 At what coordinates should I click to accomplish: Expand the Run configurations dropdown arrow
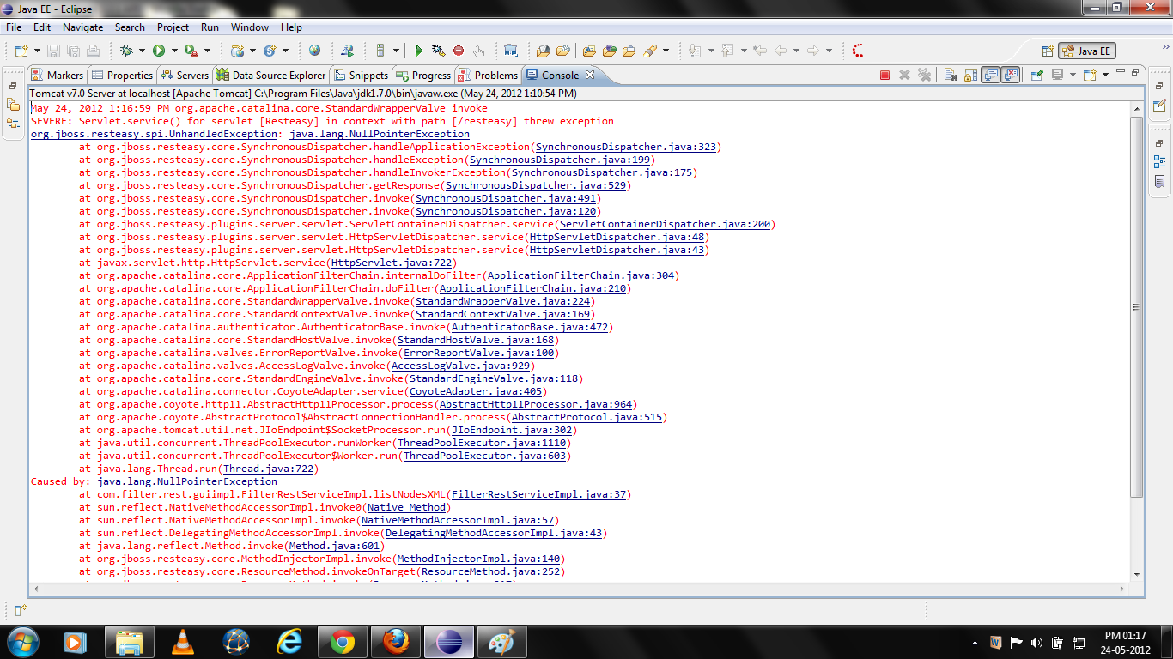click(174, 51)
